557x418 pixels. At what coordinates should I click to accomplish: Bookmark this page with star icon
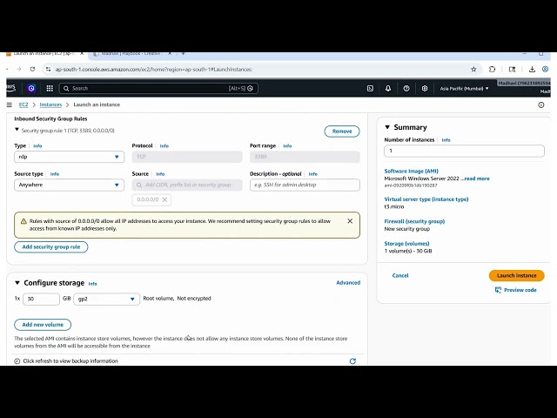[473, 70]
